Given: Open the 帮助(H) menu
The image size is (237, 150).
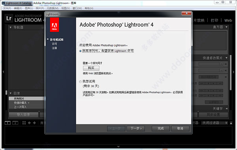Looking at the screenshot, I should [89, 8].
